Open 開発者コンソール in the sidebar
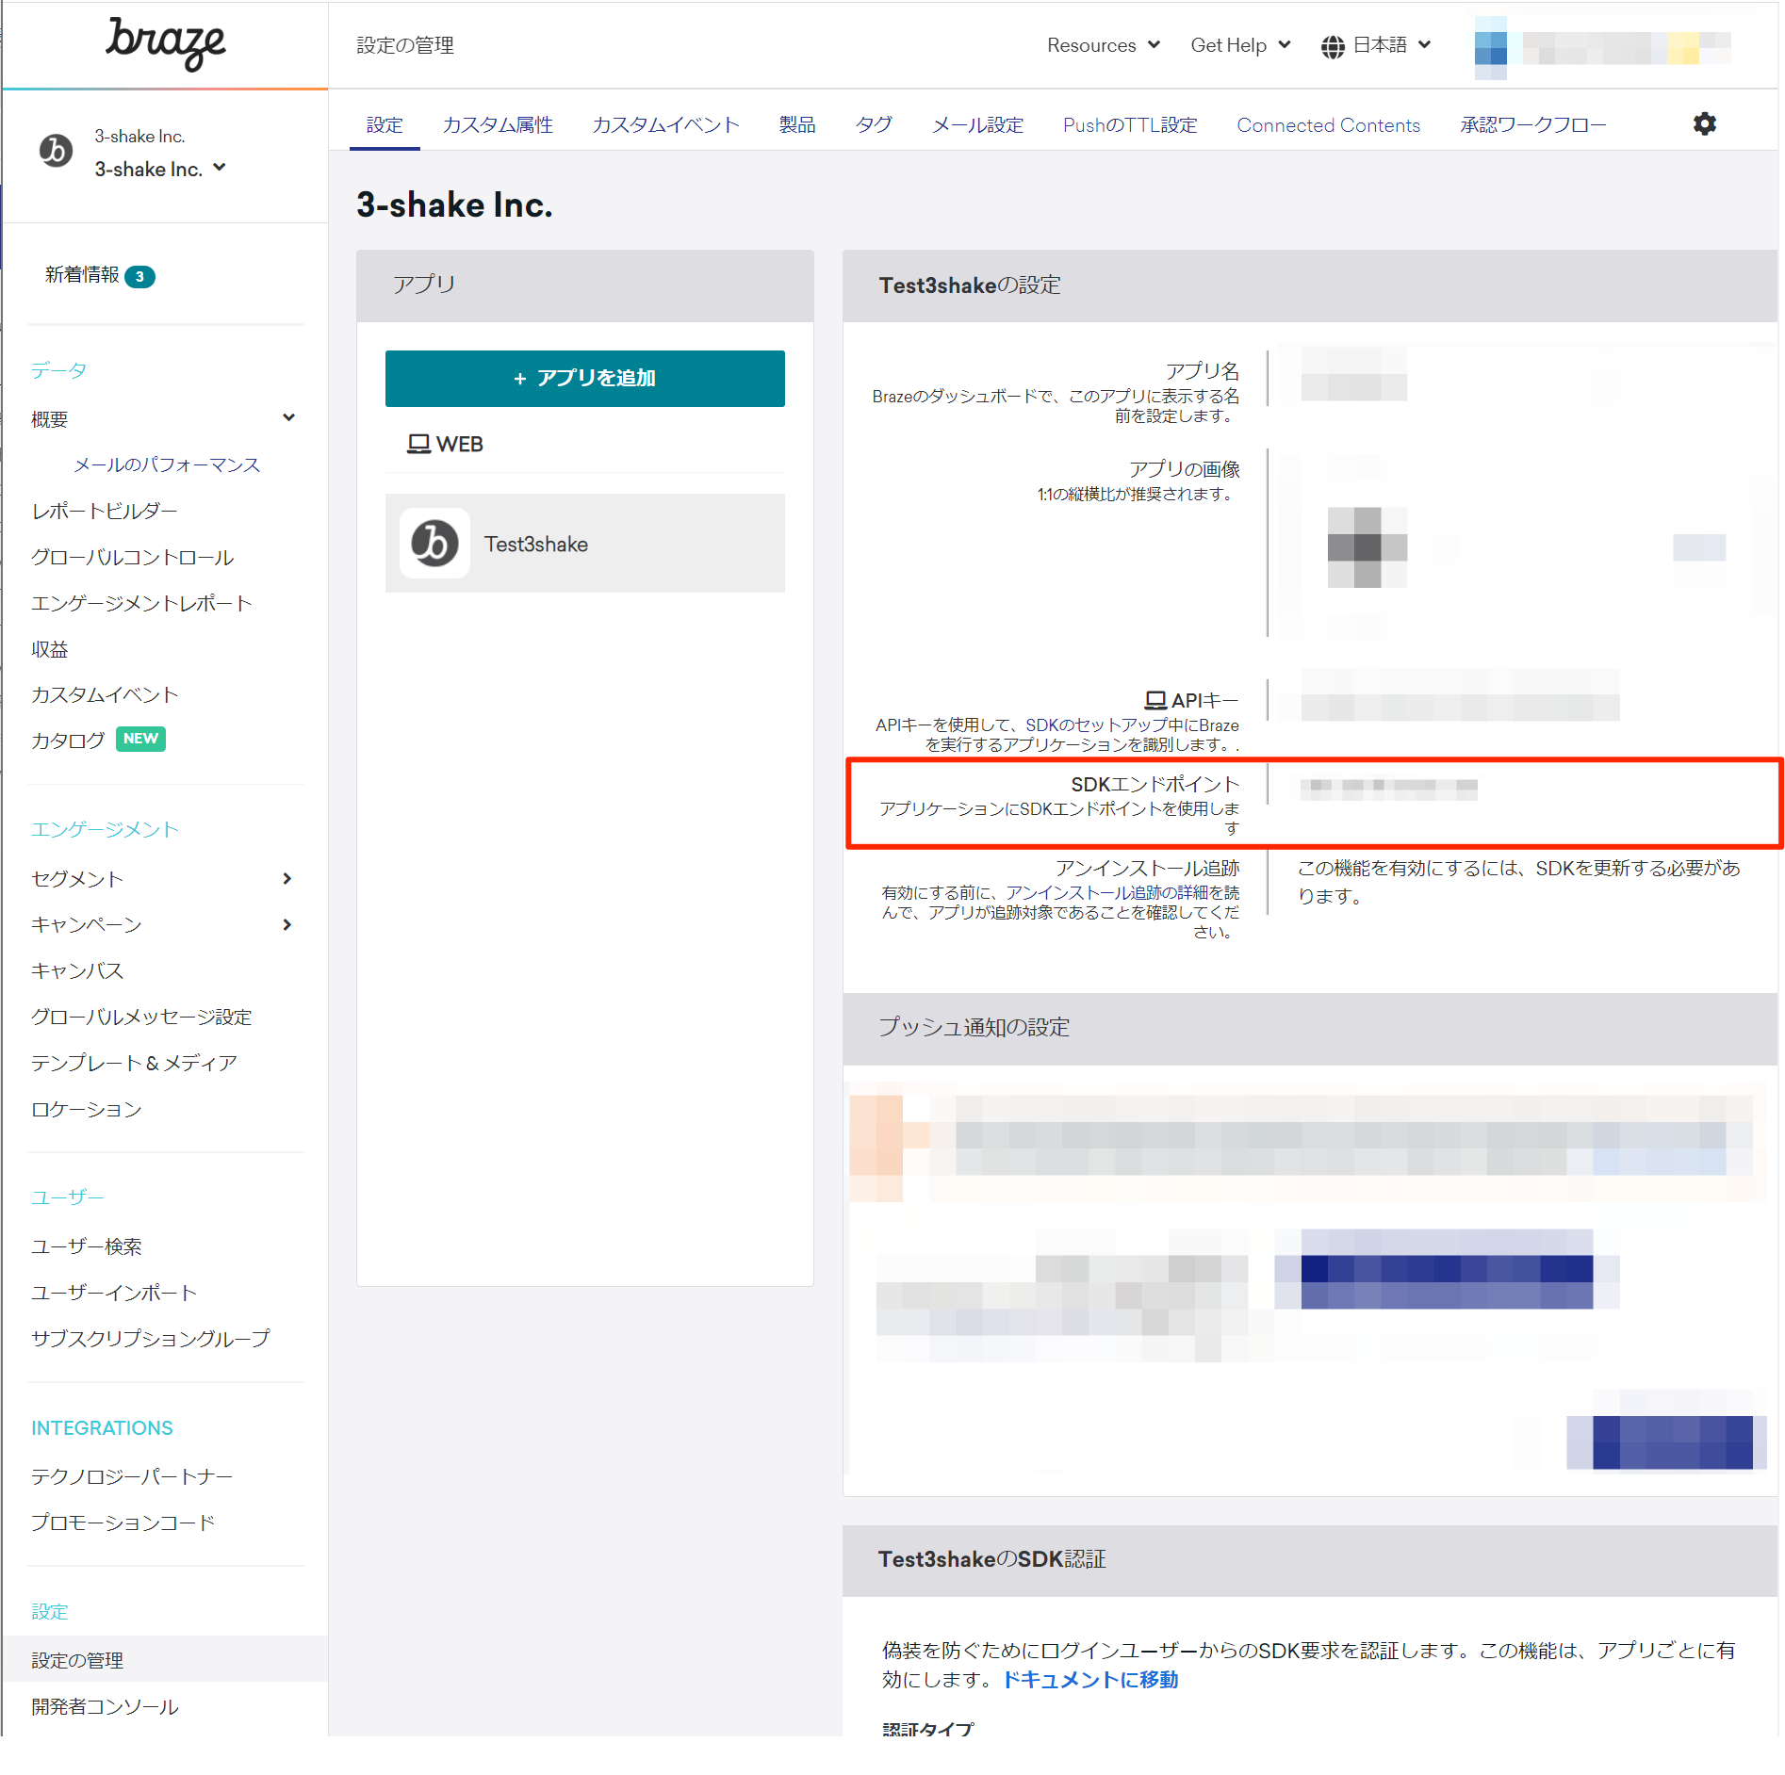This screenshot has height=1775, width=1785. 105,1706
